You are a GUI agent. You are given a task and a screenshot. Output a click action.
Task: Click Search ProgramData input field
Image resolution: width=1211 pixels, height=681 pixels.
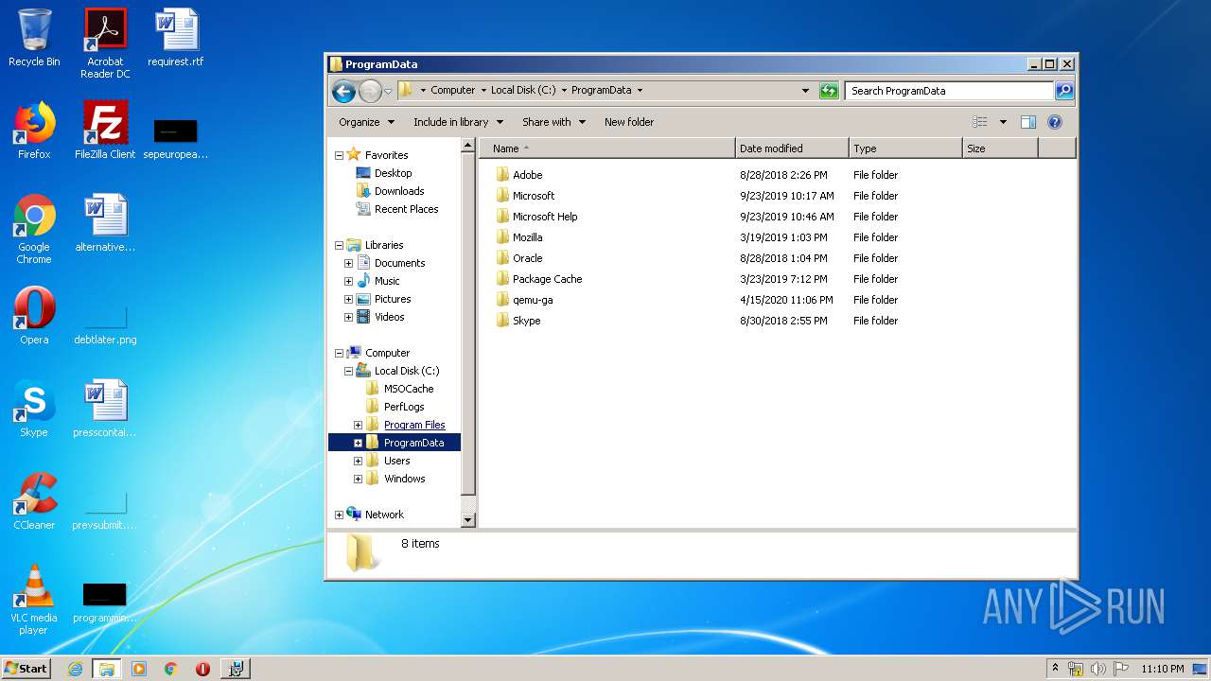point(949,91)
